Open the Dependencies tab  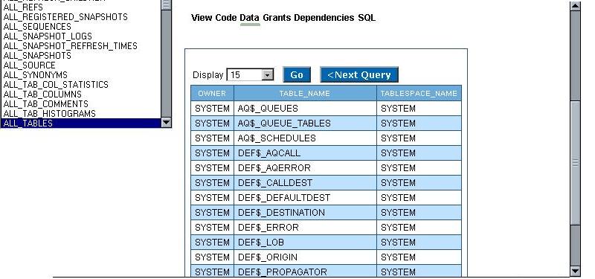point(324,18)
